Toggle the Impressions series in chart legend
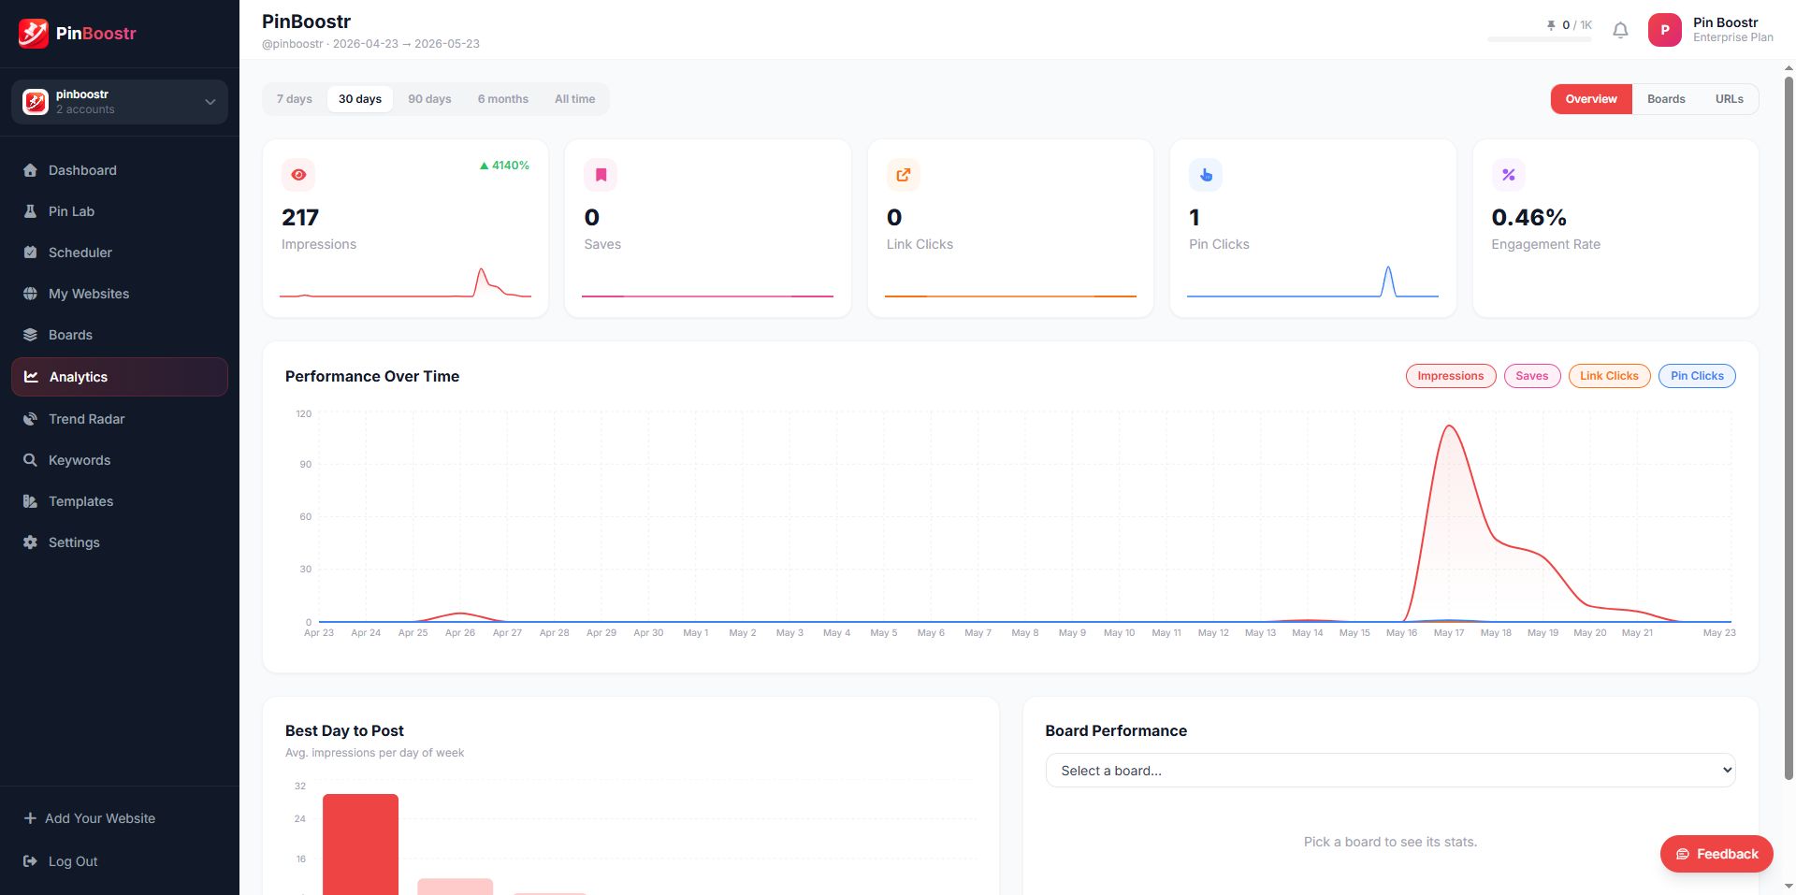The height and width of the screenshot is (895, 1796). (x=1451, y=376)
